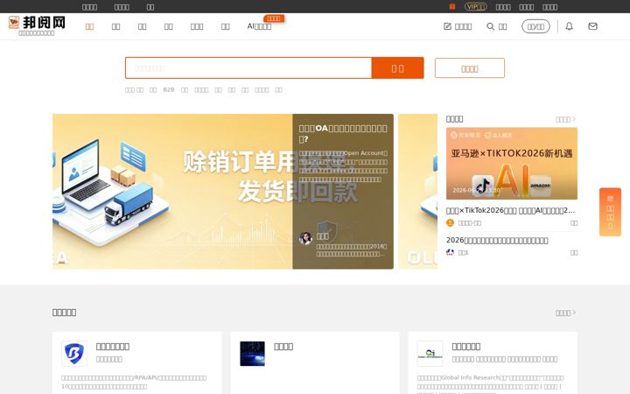This screenshot has width=630, height=394.
Task: Click the pill-shaped login button beside the bell
Action: 535,26
